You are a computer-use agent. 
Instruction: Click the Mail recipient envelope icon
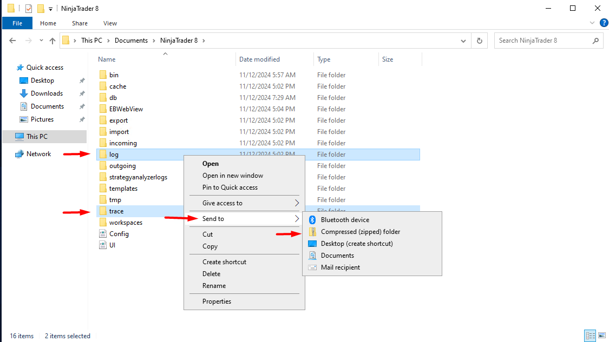coord(312,267)
